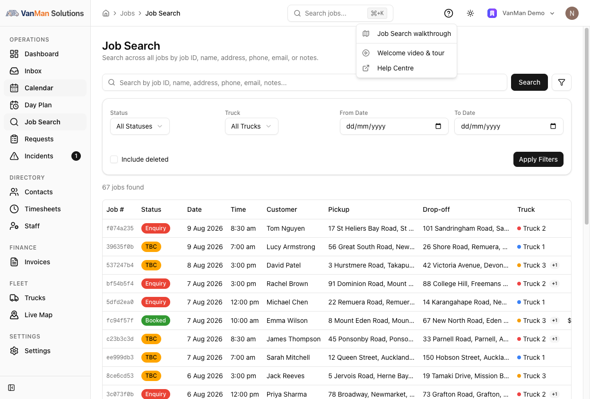Tick the Include deleted checkbox
The image size is (590, 399).
(x=114, y=159)
